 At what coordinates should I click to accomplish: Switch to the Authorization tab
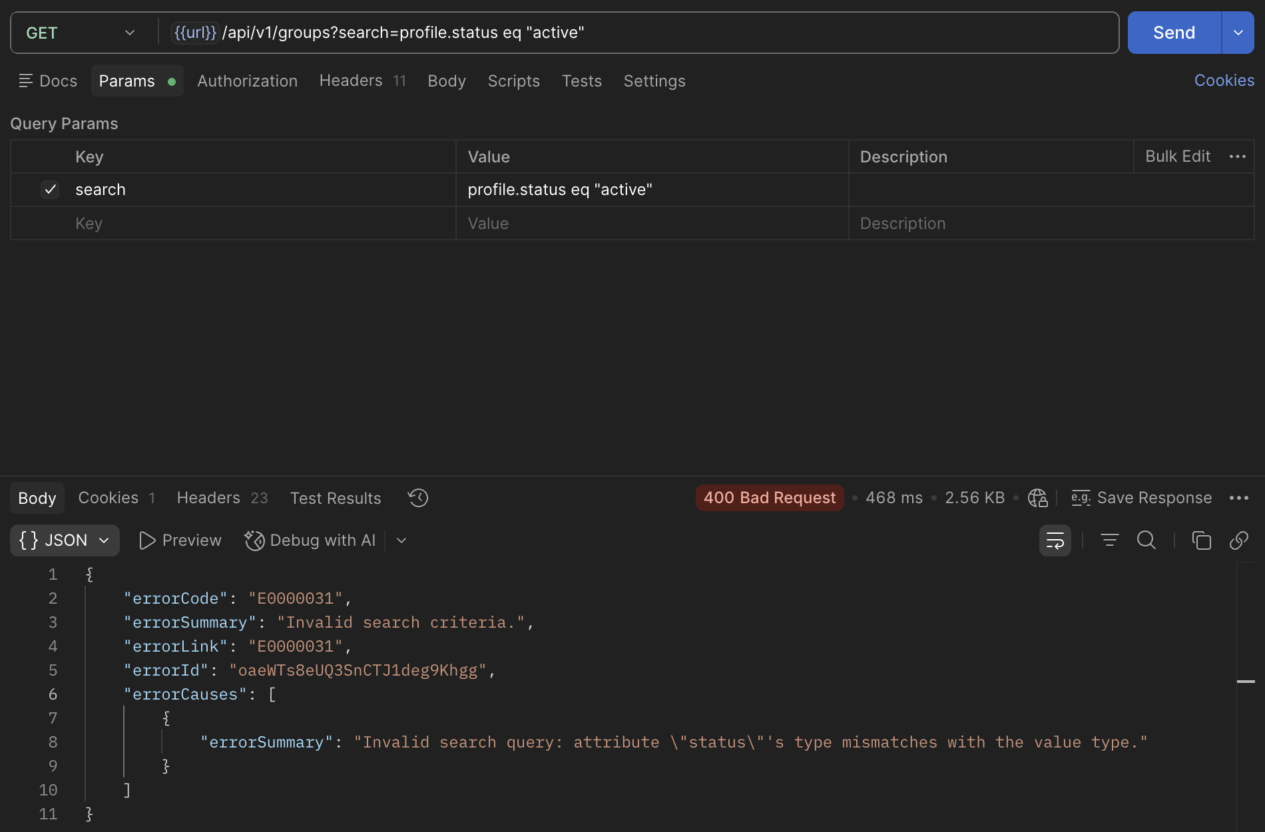tap(248, 81)
